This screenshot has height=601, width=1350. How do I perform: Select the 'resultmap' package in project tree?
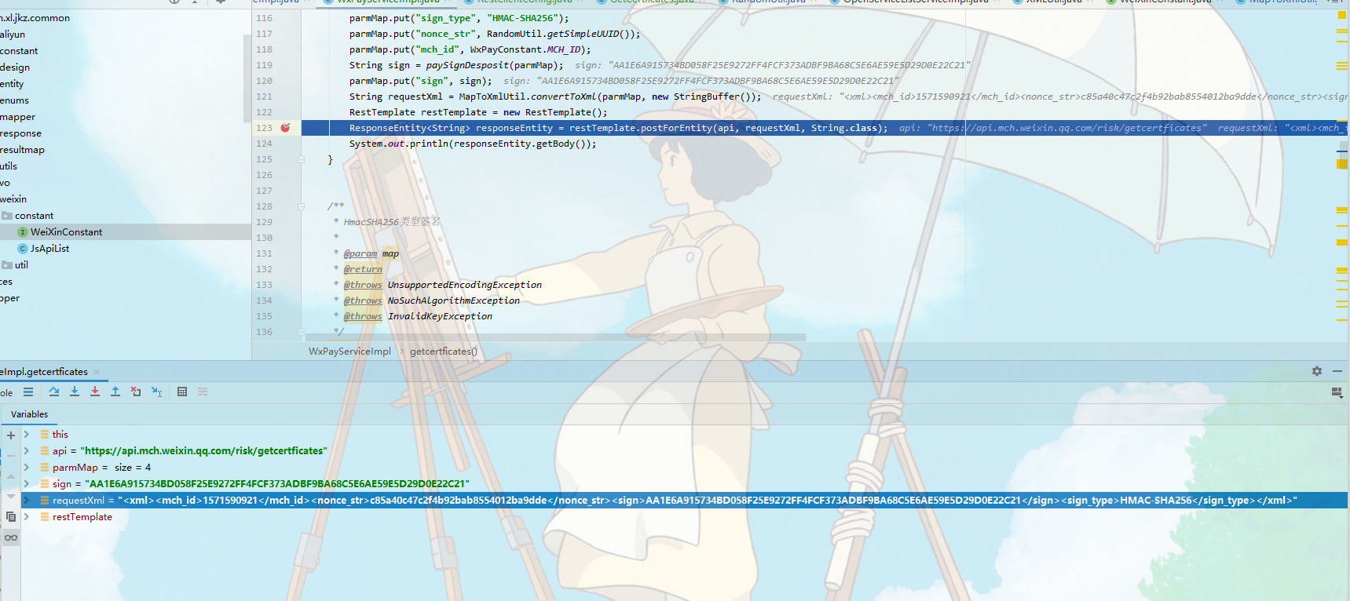pos(22,150)
